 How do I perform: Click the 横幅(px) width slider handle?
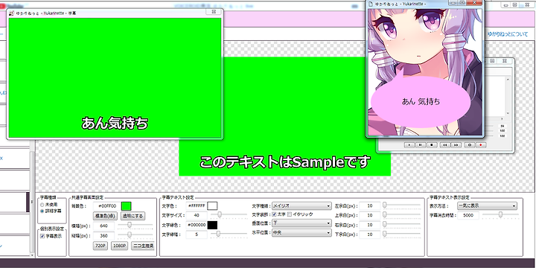(x=130, y=225)
